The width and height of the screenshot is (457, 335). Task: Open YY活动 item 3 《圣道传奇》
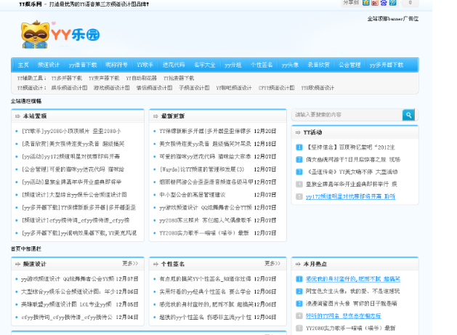pos(352,171)
